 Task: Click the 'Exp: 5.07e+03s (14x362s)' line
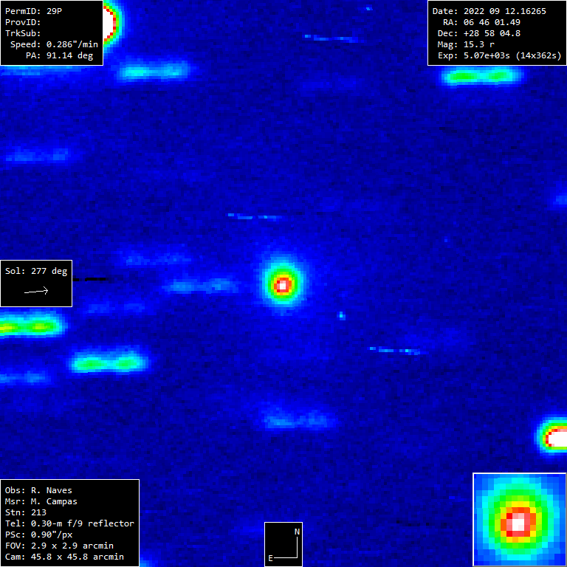pyautogui.click(x=500, y=55)
